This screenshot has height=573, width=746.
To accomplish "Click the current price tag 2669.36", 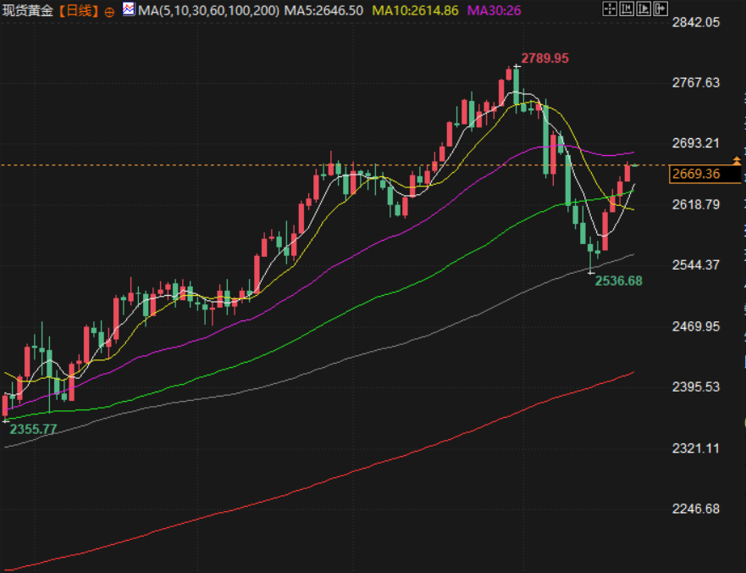I will click(694, 175).
